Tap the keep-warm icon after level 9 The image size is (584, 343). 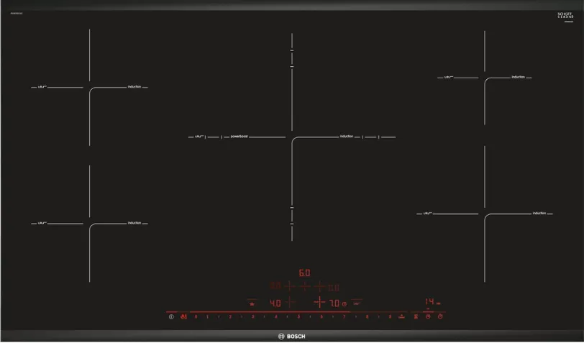(401, 316)
